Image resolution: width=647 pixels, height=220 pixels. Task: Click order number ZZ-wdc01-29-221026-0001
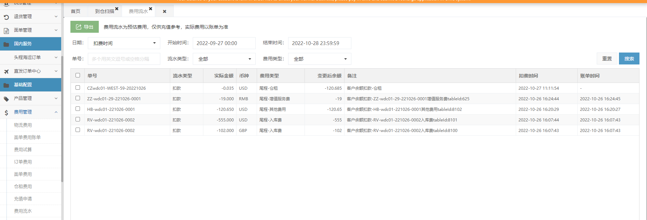coord(114,99)
